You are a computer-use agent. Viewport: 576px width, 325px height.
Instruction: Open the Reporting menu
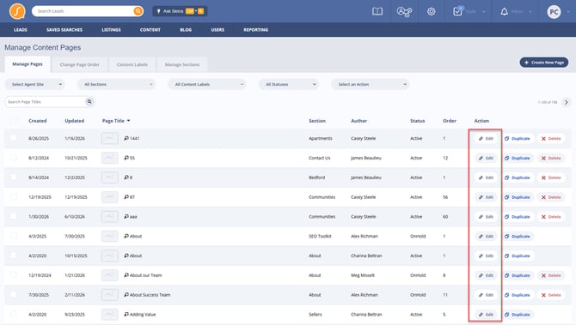click(x=255, y=30)
